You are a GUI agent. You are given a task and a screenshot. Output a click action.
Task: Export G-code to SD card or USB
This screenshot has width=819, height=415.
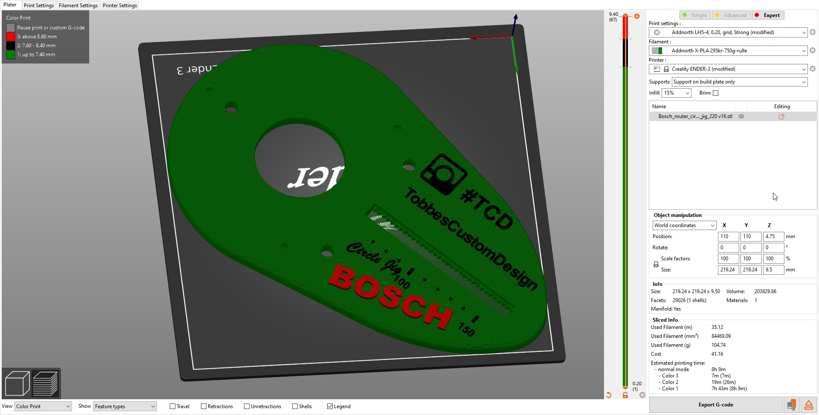click(x=792, y=405)
